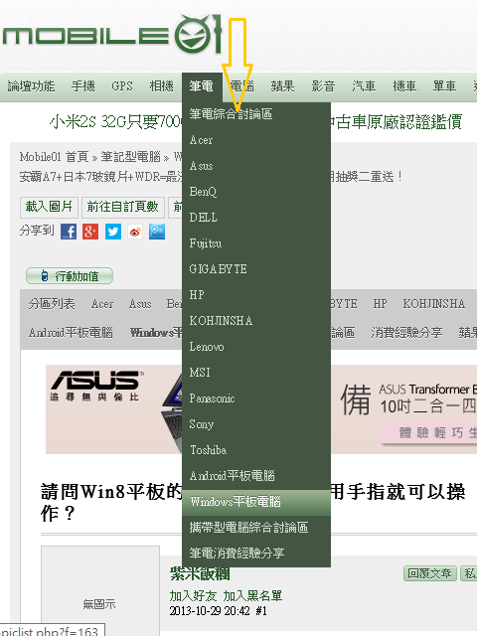Screen dimensions: 477x636
Task: Select KOHJINSHA from 筆電 dropdown
Action: (x=256, y=321)
